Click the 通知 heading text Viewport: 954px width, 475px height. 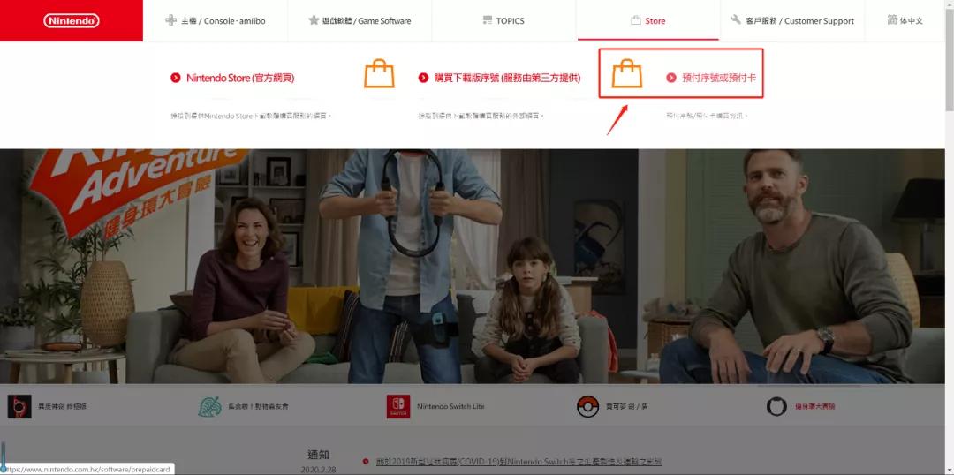(x=319, y=455)
